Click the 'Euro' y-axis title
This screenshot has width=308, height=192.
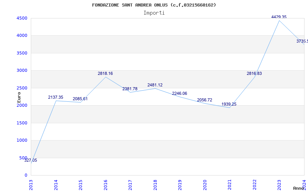19,97
